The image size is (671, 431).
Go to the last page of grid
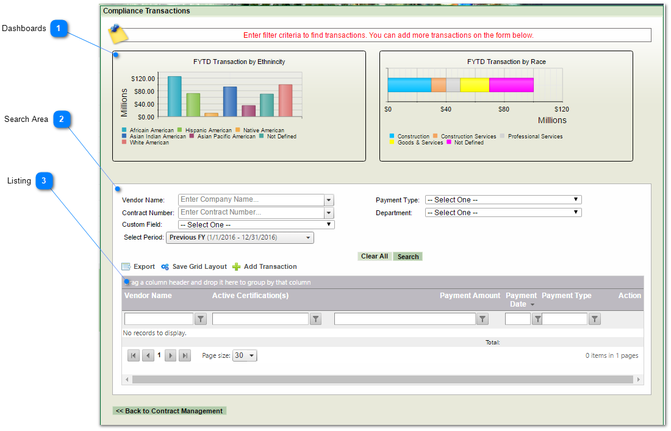pos(185,355)
